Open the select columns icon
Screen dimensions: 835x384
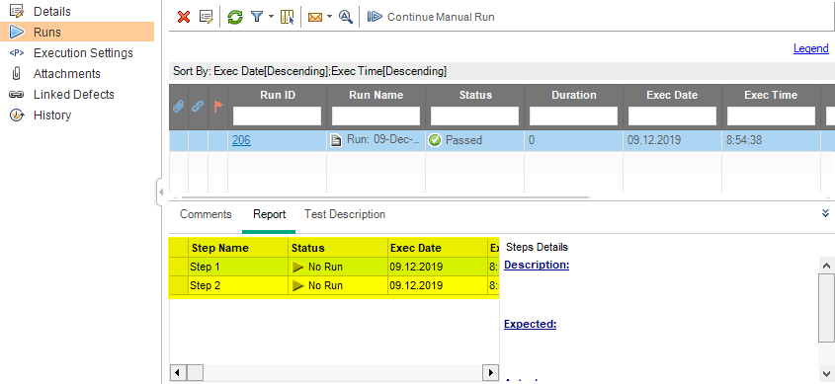click(287, 17)
